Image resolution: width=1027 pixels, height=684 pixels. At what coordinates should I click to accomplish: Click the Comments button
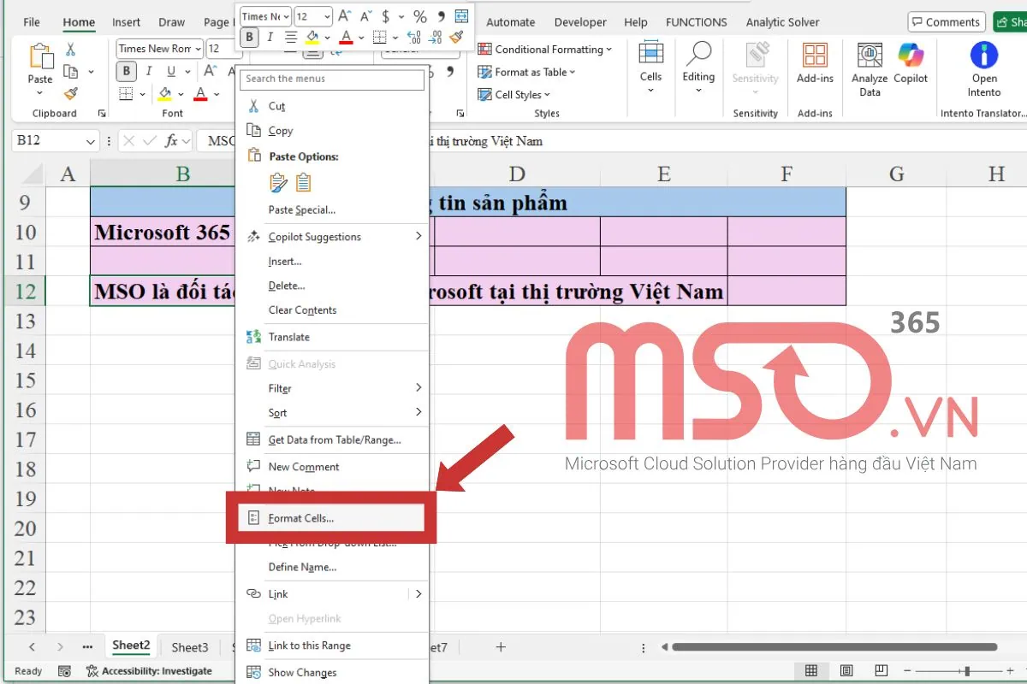click(946, 22)
